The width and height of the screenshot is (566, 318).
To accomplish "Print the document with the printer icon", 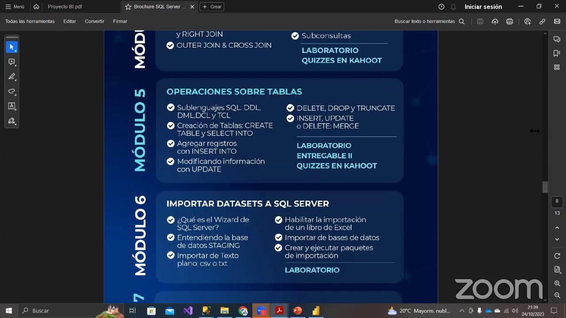I will (509, 21).
